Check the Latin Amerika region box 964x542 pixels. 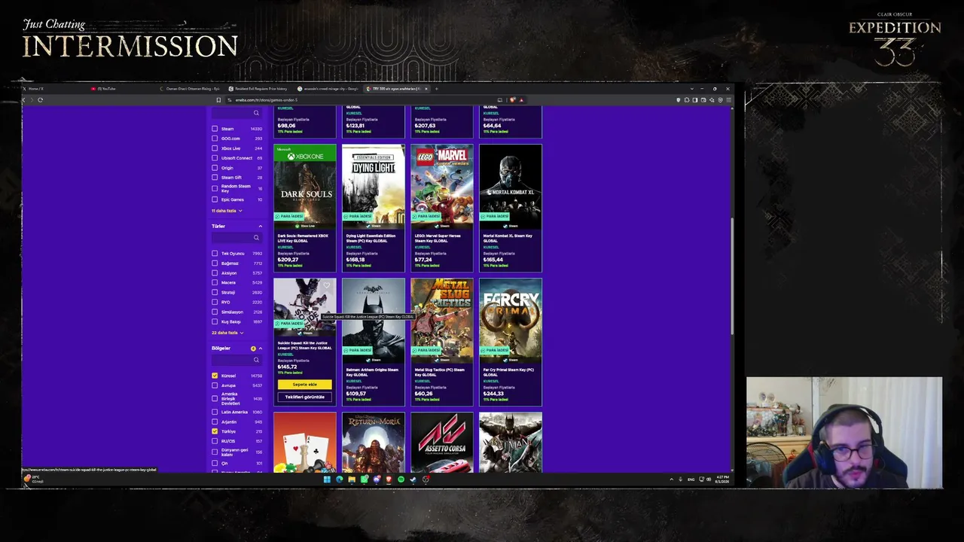coord(215,413)
